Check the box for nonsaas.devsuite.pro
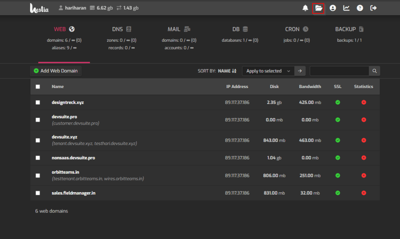This screenshot has width=400, height=239. pos(38,158)
